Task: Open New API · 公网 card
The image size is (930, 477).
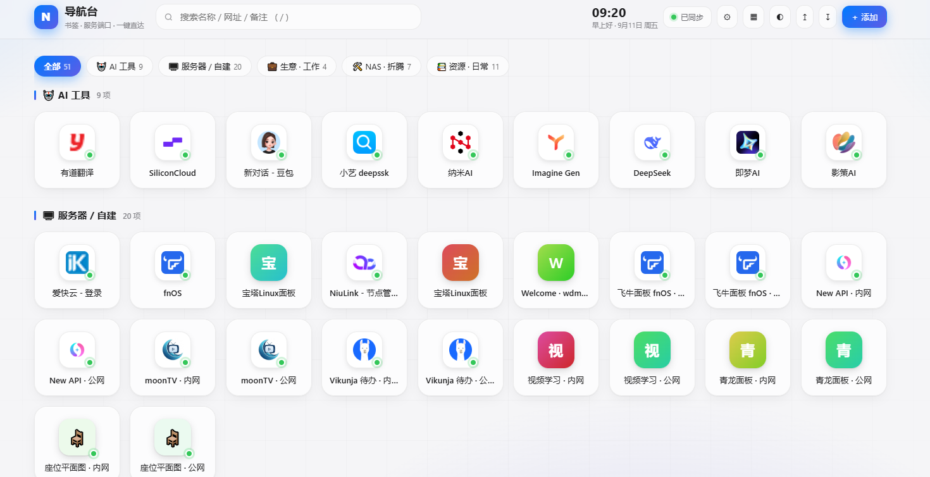Action: (77, 357)
